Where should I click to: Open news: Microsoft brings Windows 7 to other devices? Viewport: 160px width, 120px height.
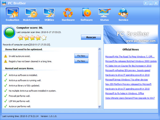point(126,80)
